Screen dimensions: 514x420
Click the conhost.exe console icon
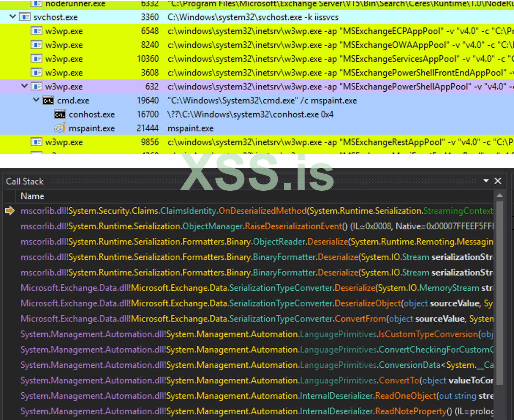point(59,114)
